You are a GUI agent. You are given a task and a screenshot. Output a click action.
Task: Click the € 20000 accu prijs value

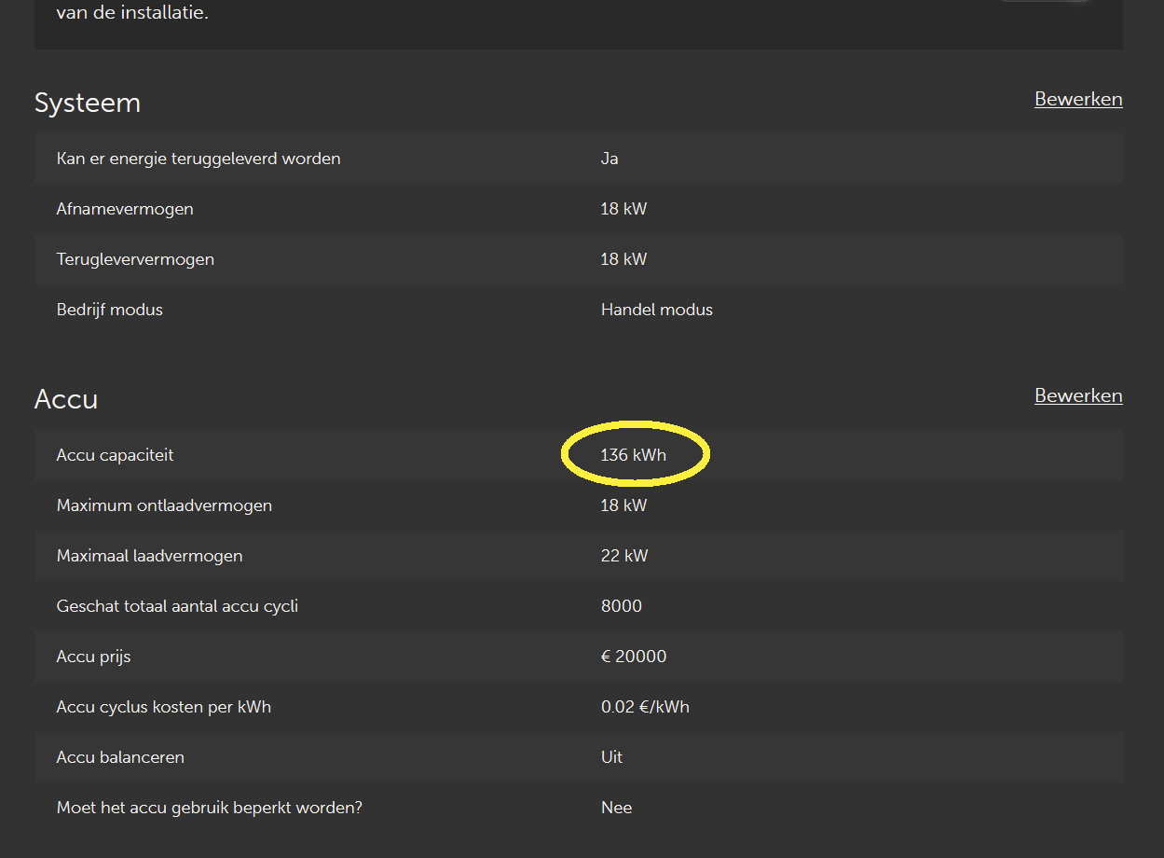(634, 657)
